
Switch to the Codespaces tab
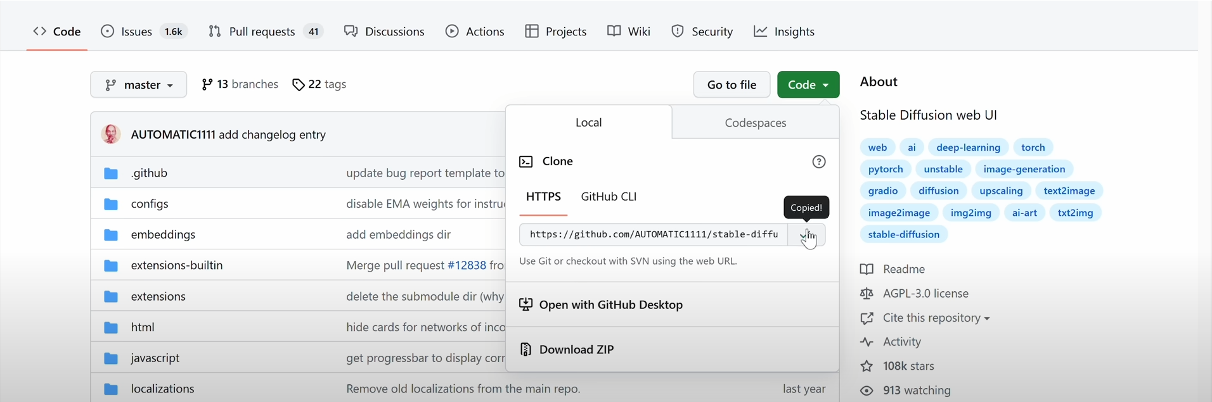pos(756,123)
